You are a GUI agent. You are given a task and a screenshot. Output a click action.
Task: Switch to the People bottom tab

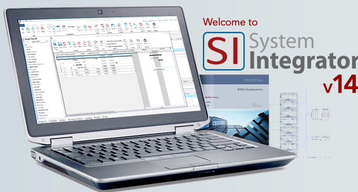pyautogui.click(x=97, y=117)
